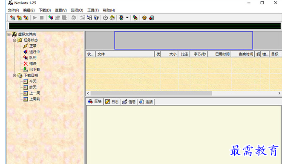
Task: Click the black speed graph bar
Action: (x=145, y=26)
